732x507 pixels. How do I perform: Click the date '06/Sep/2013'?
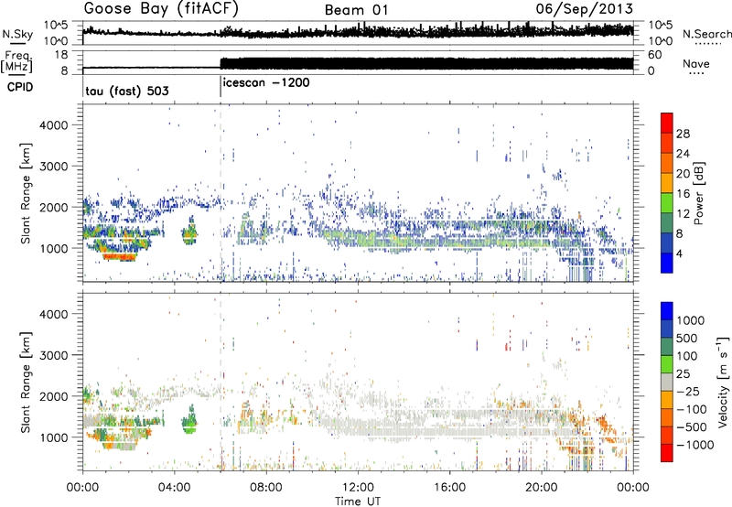584,8
